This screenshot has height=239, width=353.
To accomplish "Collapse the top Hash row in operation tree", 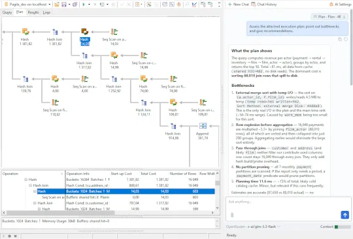I will coord(25,180).
